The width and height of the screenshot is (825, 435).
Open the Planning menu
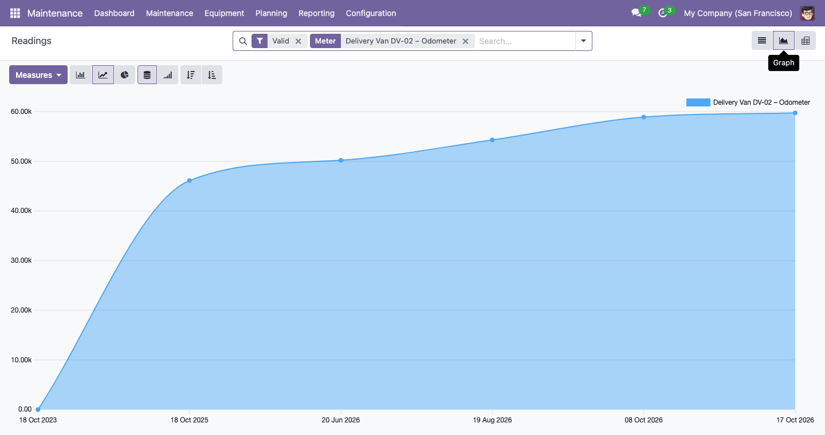click(x=272, y=13)
